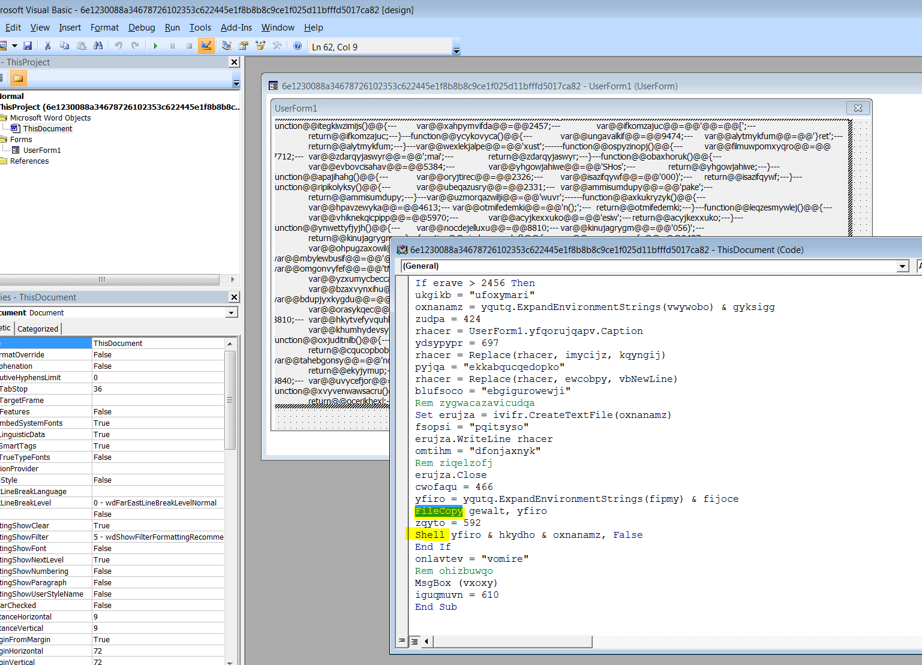Click highlighted 'Shell' keyword in the code
The width and height of the screenshot is (922, 665).
point(430,535)
